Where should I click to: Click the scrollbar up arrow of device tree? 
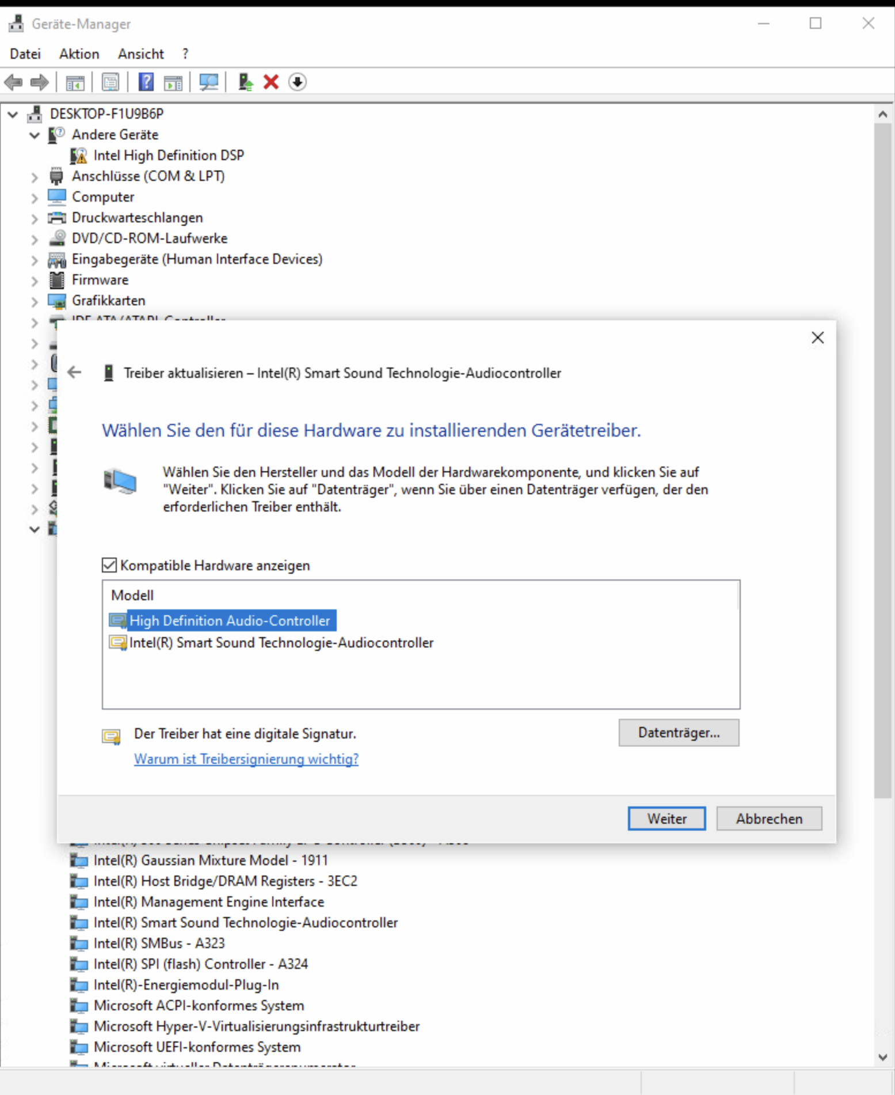point(882,114)
